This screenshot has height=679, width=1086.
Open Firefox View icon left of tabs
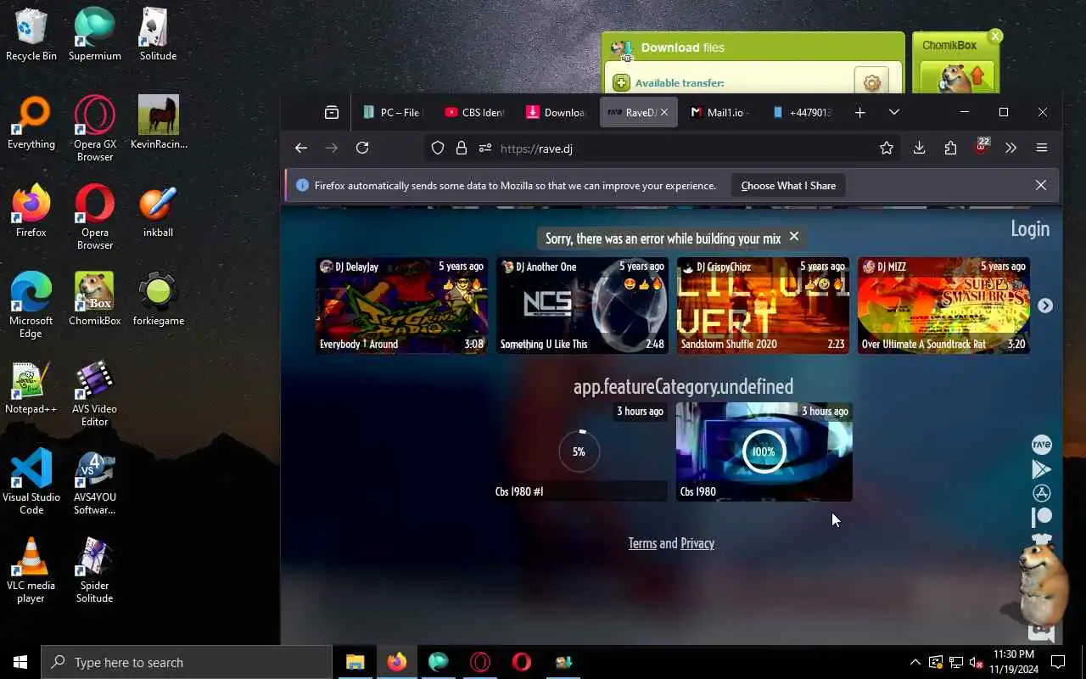tap(332, 112)
